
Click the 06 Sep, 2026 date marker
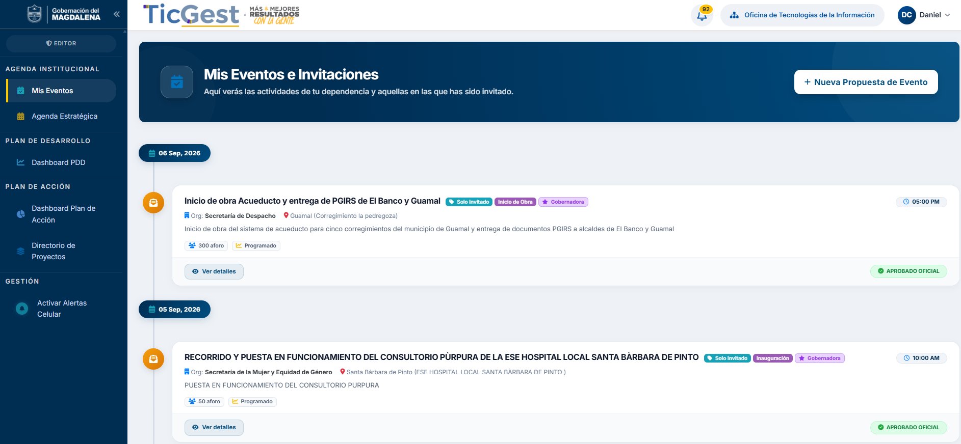point(174,153)
